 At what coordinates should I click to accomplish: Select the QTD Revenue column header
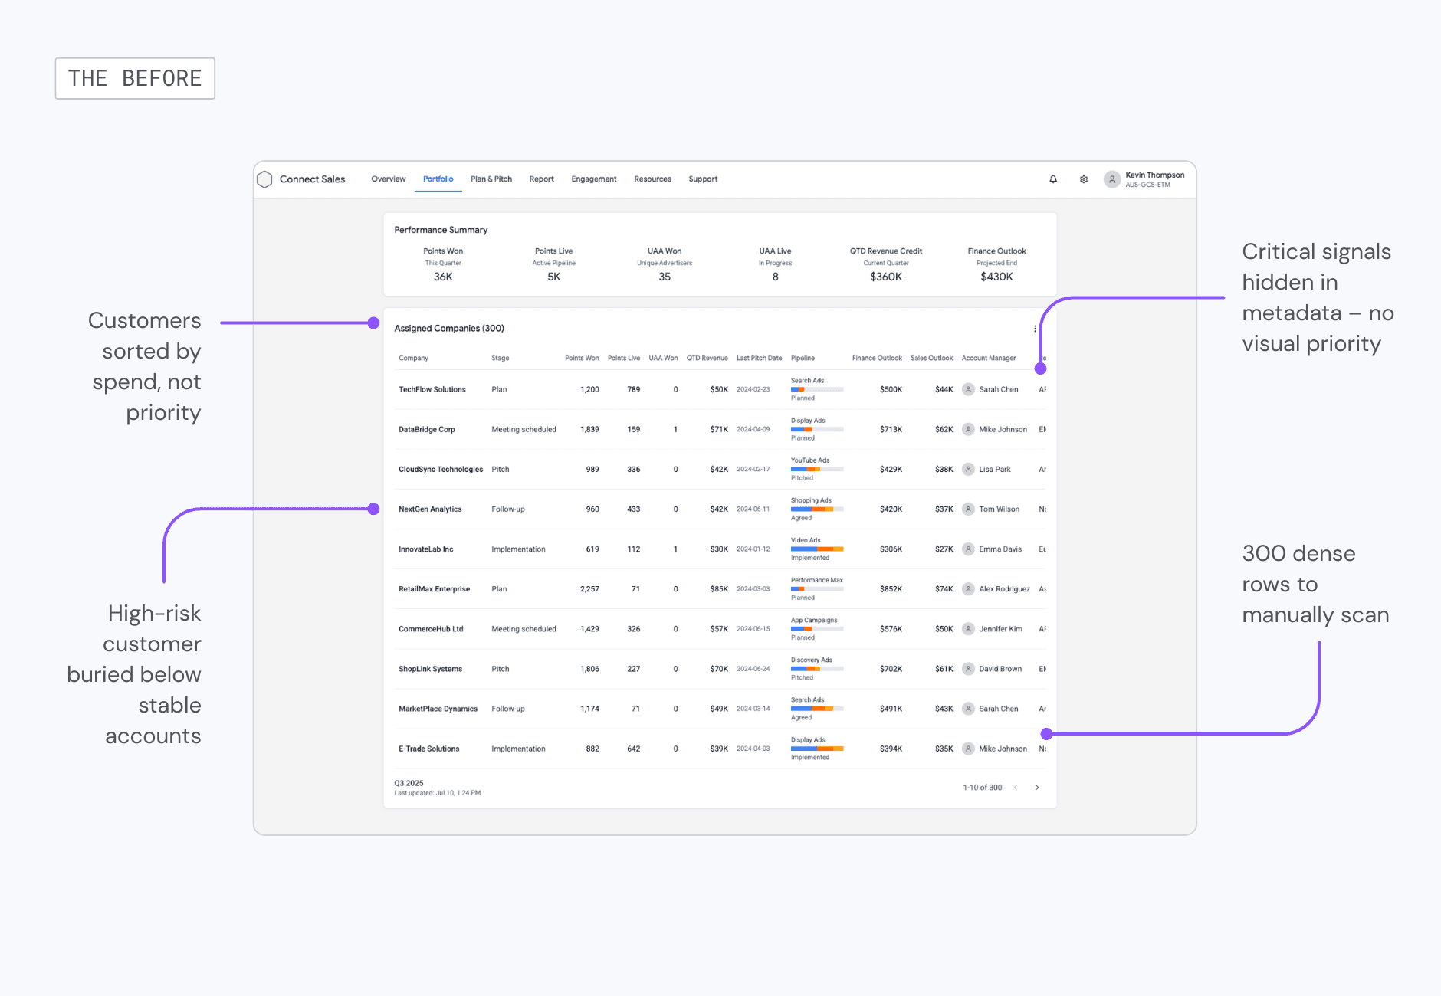pos(707,358)
